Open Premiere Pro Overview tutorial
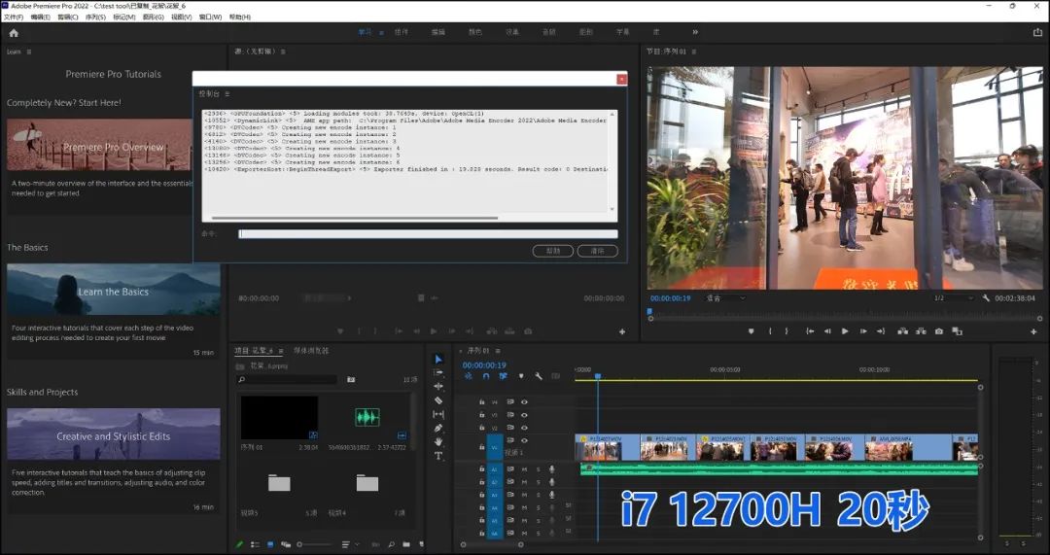This screenshot has width=1050, height=555. click(99, 145)
